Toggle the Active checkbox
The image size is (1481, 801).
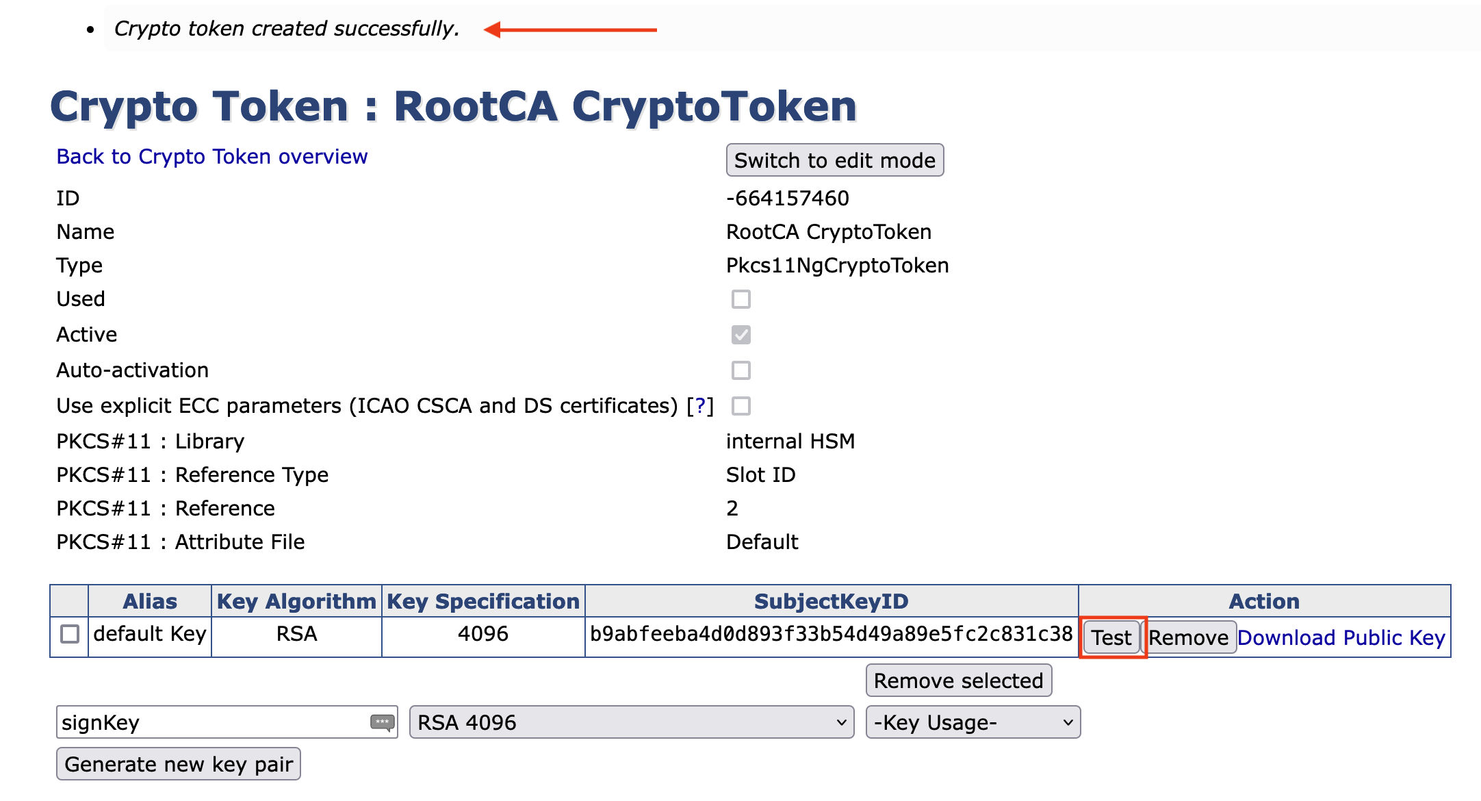tap(740, 335)
